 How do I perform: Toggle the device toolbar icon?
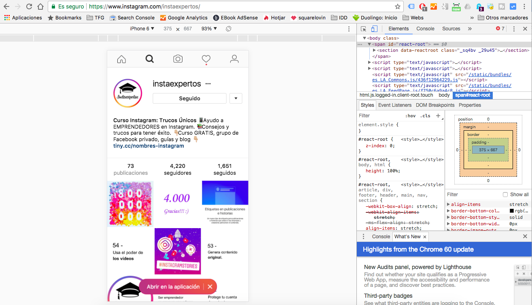[x=374, y=29]
